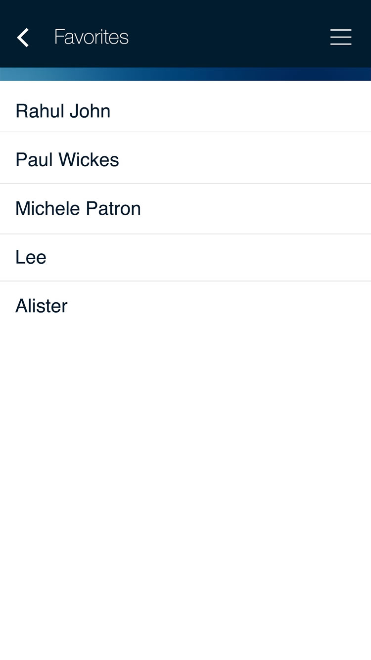The width and height of the screenshot is (371, 660).
Task: Open Paul Wickes contact
Action: pyautogui.click(x=67, y=159)
